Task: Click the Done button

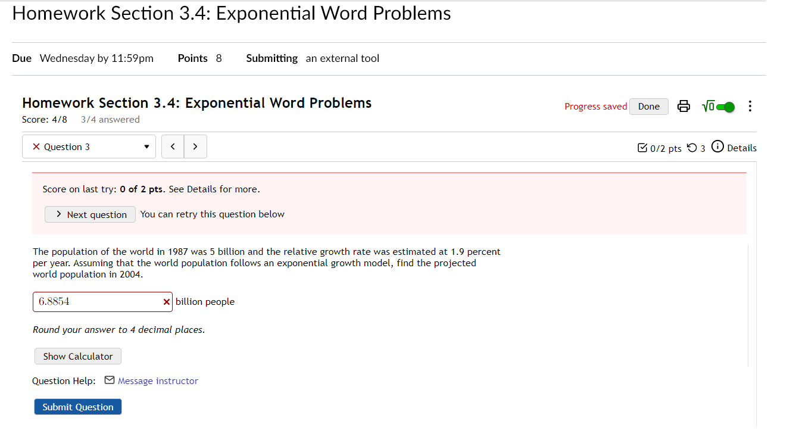Action: [x=649, y=106]
